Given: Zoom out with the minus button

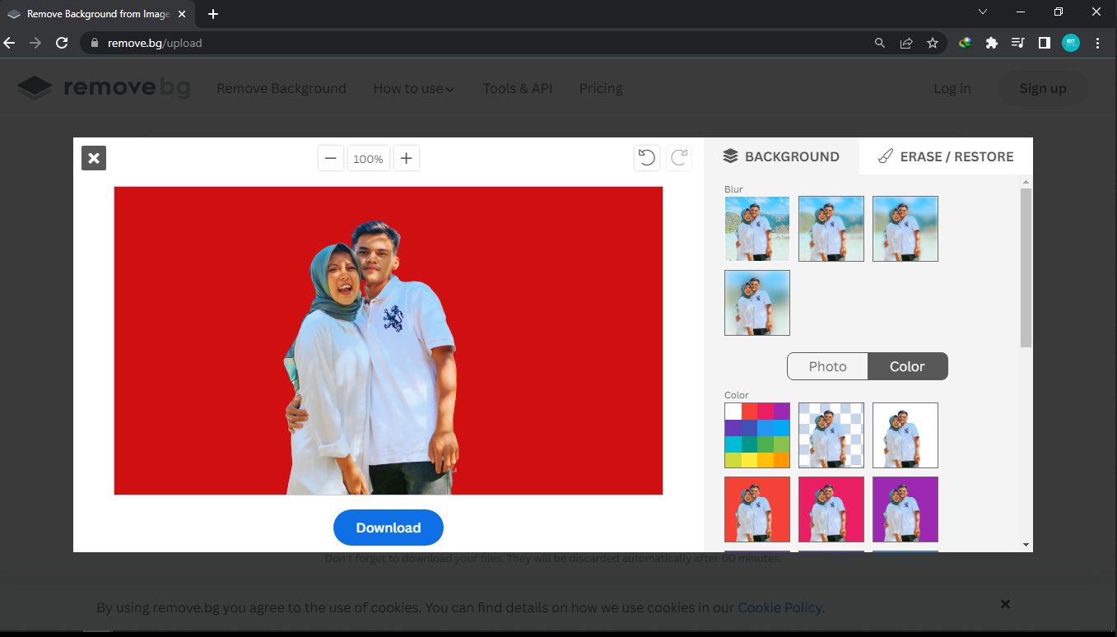Looking at the screenshot, I should coord(331,158).
